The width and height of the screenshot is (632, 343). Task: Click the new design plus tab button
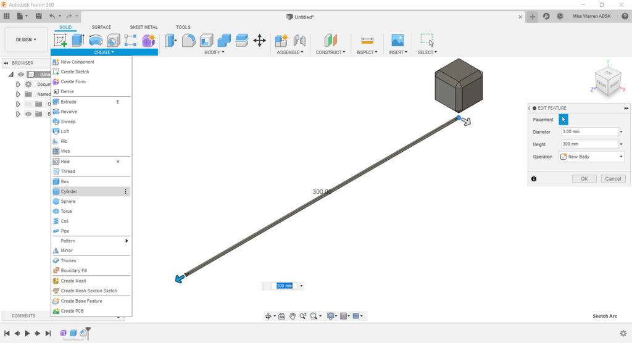533,17
